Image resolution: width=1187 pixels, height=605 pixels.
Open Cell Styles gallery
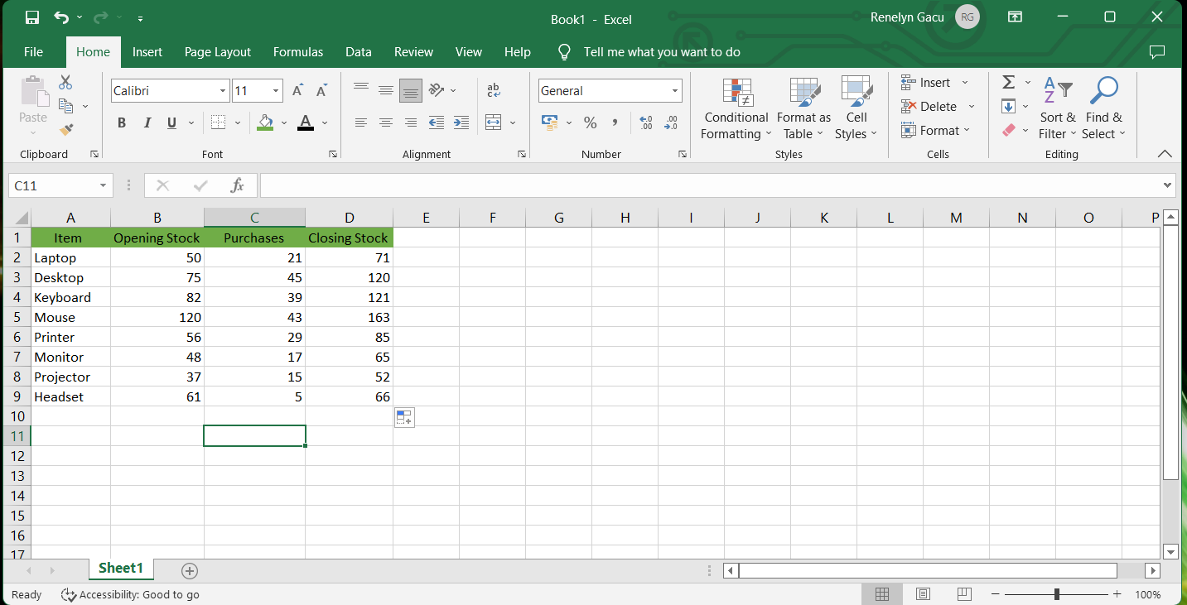coord(856,109)
